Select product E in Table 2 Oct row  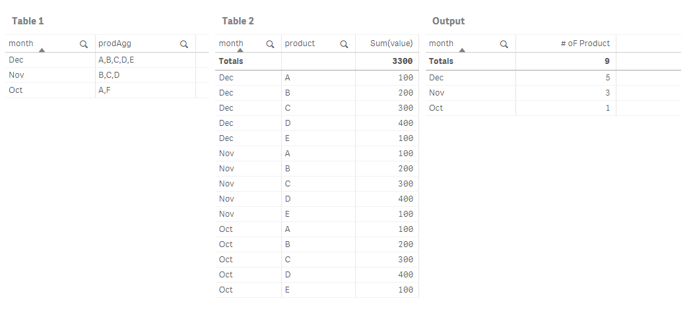coord(287,289)
